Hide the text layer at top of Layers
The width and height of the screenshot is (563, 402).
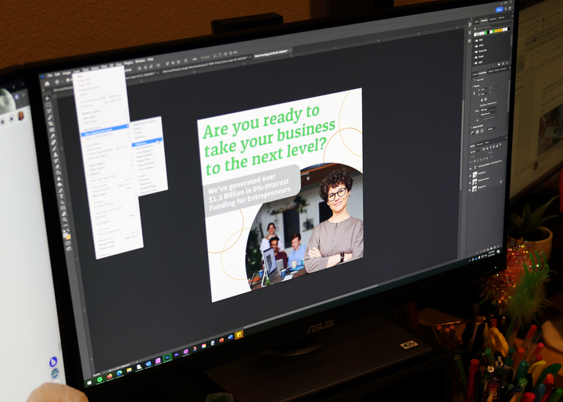[471, 169]
